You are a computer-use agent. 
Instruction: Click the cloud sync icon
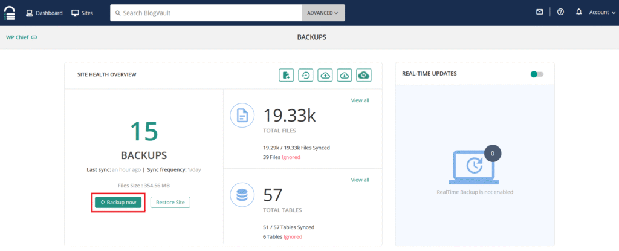tap(363, 75)
